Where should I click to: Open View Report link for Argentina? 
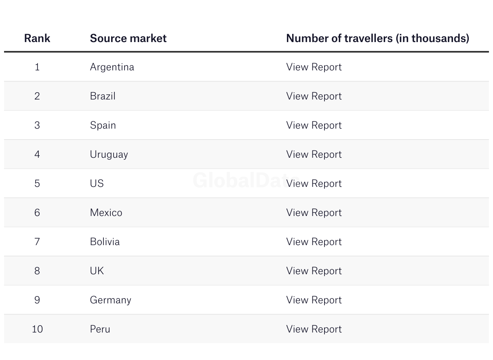click(314, 67)
